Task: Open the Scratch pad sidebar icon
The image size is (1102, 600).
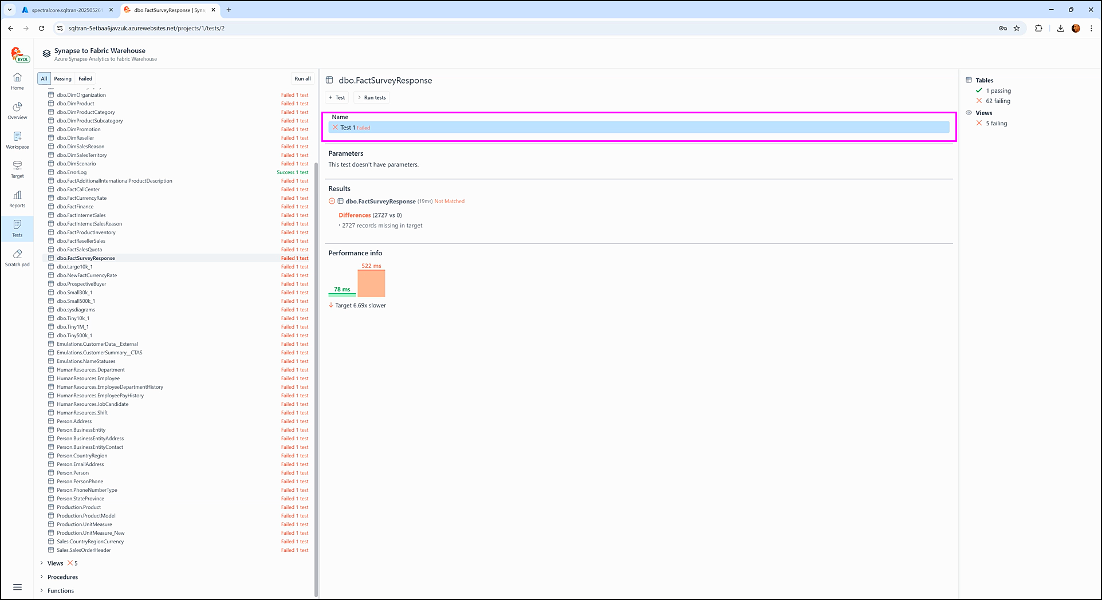Action: click(17, 258)
